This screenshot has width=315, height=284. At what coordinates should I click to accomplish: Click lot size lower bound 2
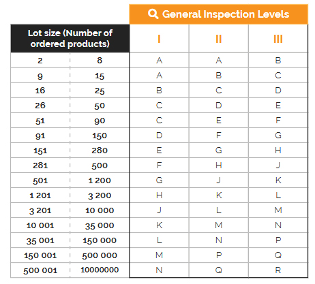tap(40, 61)
